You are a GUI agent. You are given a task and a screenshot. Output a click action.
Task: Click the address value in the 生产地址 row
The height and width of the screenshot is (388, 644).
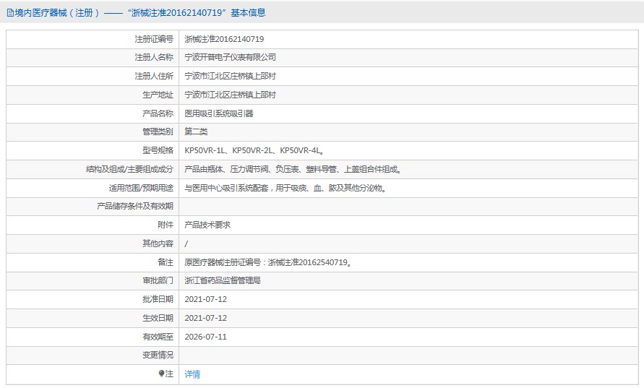point(230,95)
